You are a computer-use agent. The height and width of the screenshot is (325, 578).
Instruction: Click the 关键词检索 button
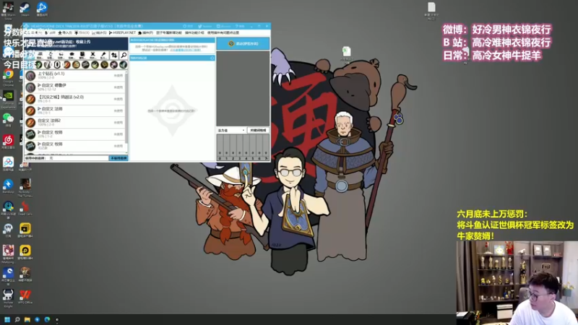(258, 131)
